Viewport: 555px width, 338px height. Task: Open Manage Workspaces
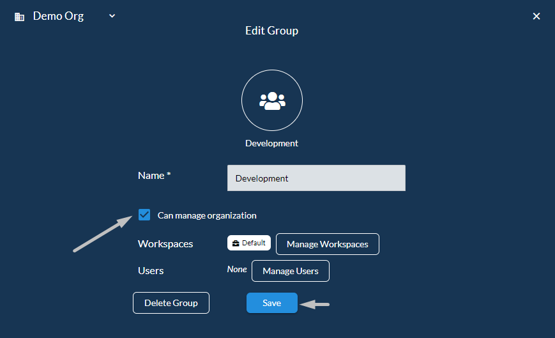[x=328, y=244]
